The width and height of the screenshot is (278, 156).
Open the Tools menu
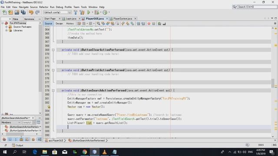(84, 7)
